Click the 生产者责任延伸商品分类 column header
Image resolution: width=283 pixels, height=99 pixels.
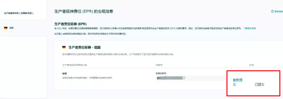click(74, 65)
